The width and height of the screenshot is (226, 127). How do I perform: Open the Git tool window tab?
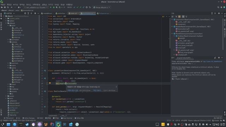click(x=18, y=118)
